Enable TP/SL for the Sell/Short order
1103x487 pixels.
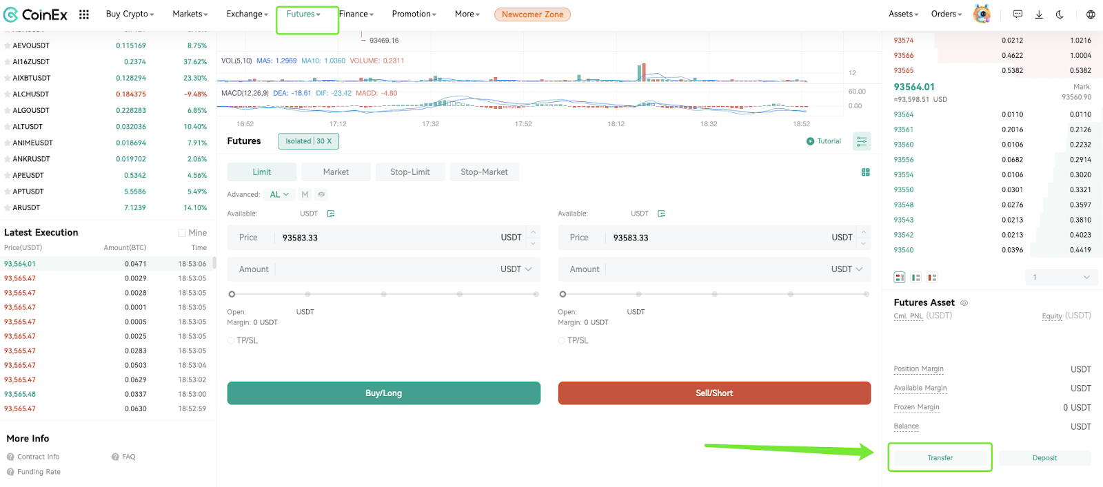[562, 340]
